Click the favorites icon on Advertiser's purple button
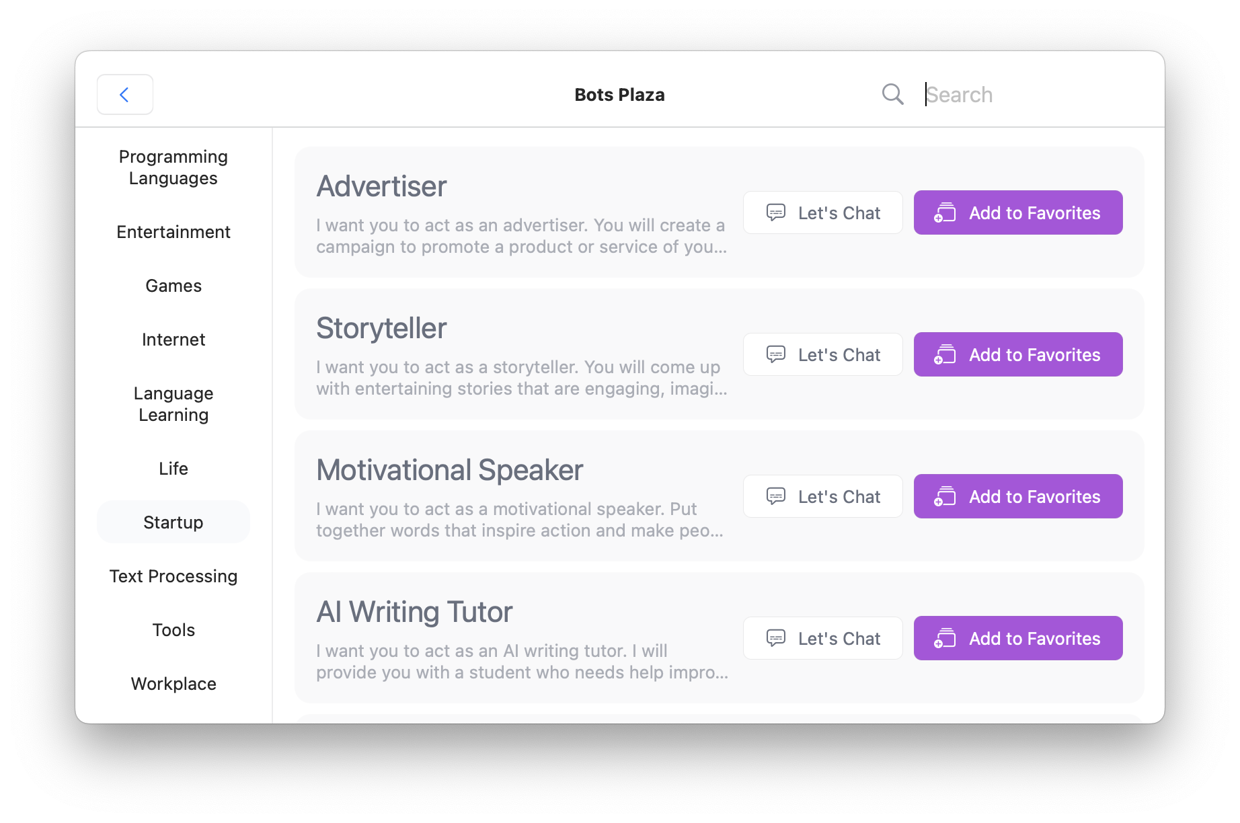This screenshot has height=823, width=1240. click(945, 212)
